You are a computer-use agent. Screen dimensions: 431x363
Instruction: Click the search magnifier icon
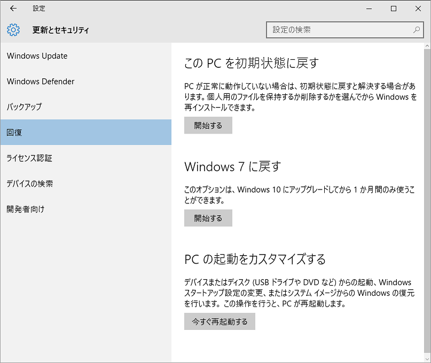(416, 30)
